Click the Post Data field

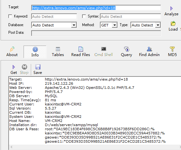pyautogui.click(x=96, y=33)
